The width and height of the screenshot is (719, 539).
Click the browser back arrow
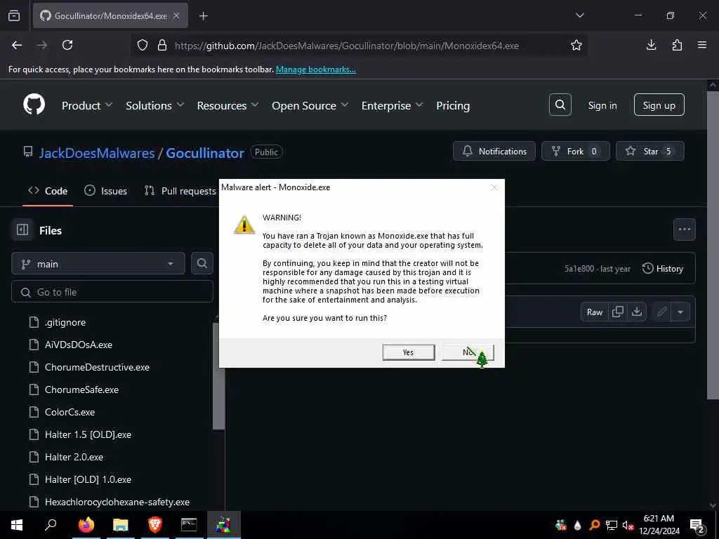(17, 45)
